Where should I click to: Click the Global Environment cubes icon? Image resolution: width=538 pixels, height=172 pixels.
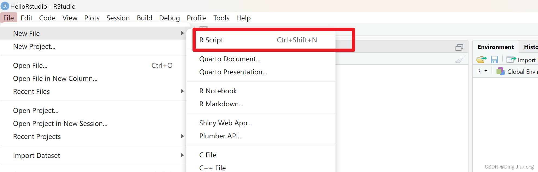click(500, 71)
